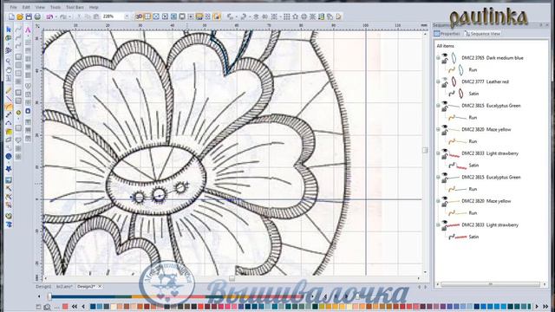Viewport: 555px width, 312px height.
Task: Click the Cut scissors icon
Action: pos(79,16)
